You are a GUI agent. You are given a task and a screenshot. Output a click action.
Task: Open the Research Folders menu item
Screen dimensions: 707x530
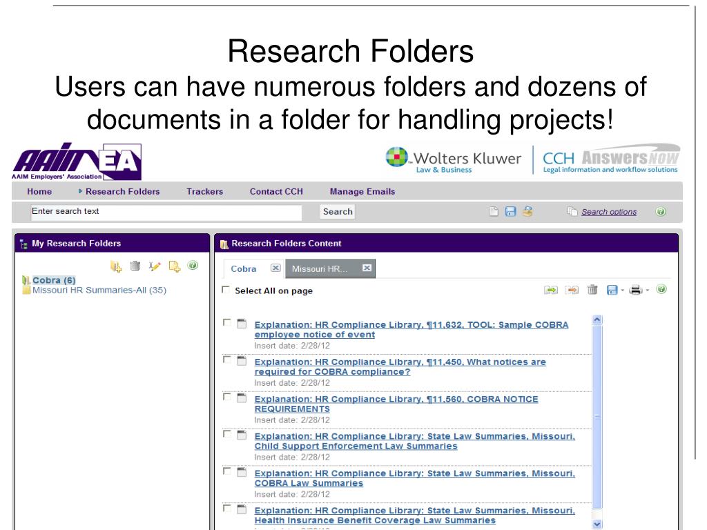(x=122, y=192)
